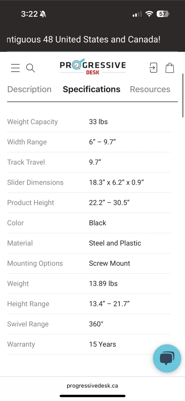185x401 pixels.
Task: Click the page scrollbar on right
Action: pyautogui.click(x=183, y=95)
